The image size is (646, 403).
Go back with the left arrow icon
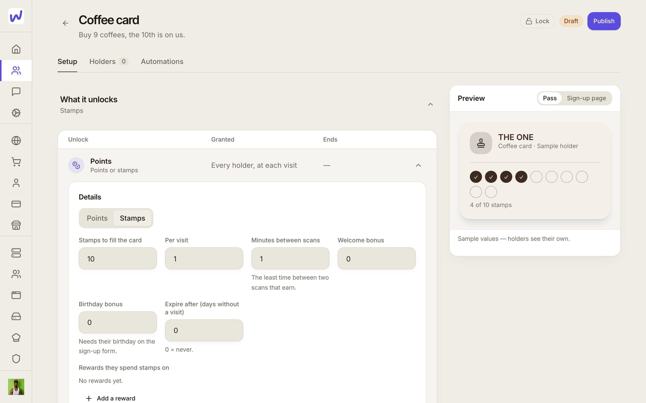click(65, 23)
